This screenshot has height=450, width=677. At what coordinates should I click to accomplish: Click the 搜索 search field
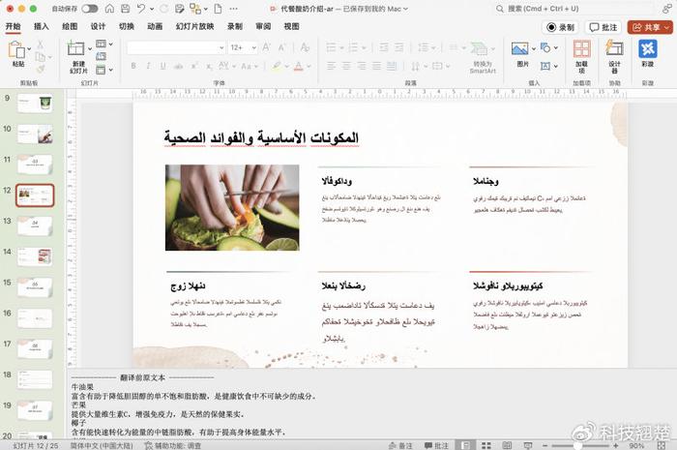pyautogui.click(x=574, y=9)
